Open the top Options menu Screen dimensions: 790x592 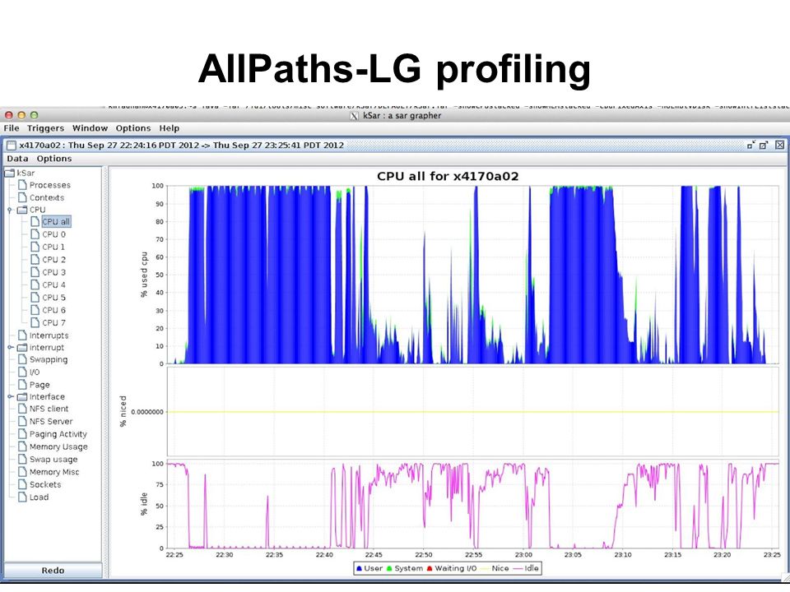tap(133, 128)
